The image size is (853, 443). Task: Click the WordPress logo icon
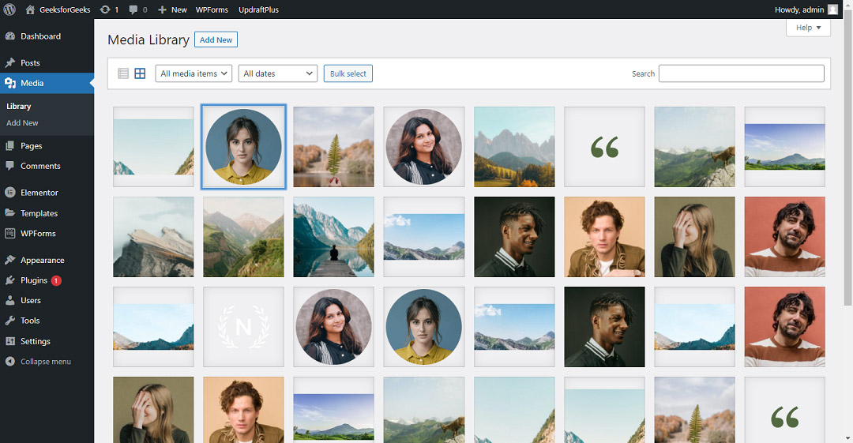coord(9,9)
